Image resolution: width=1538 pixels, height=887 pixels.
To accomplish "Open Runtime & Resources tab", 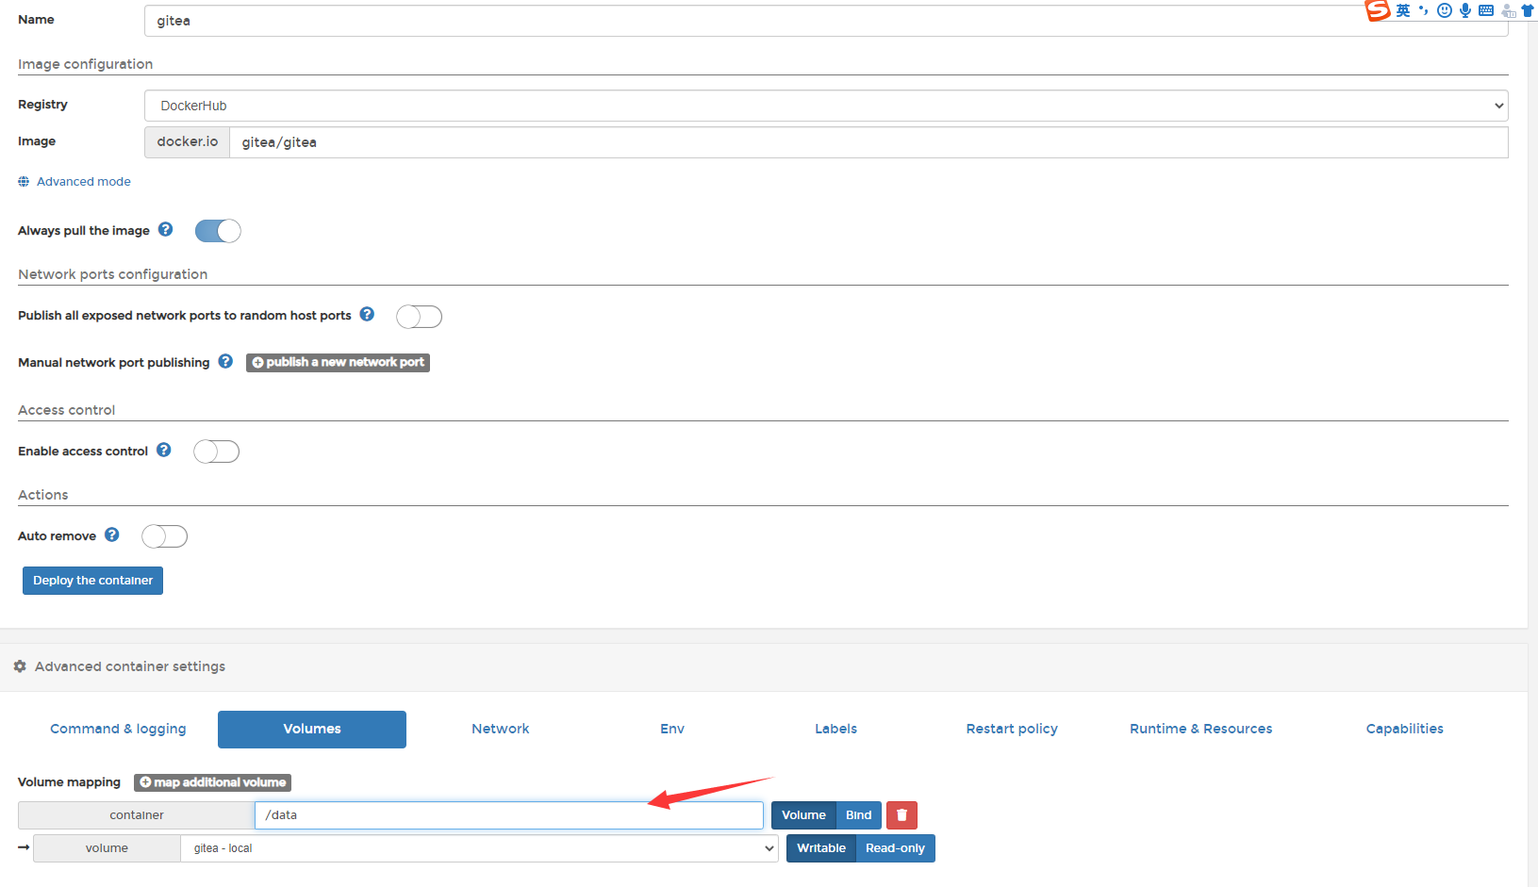I will pyautogui.click(x=1201, y=729).
